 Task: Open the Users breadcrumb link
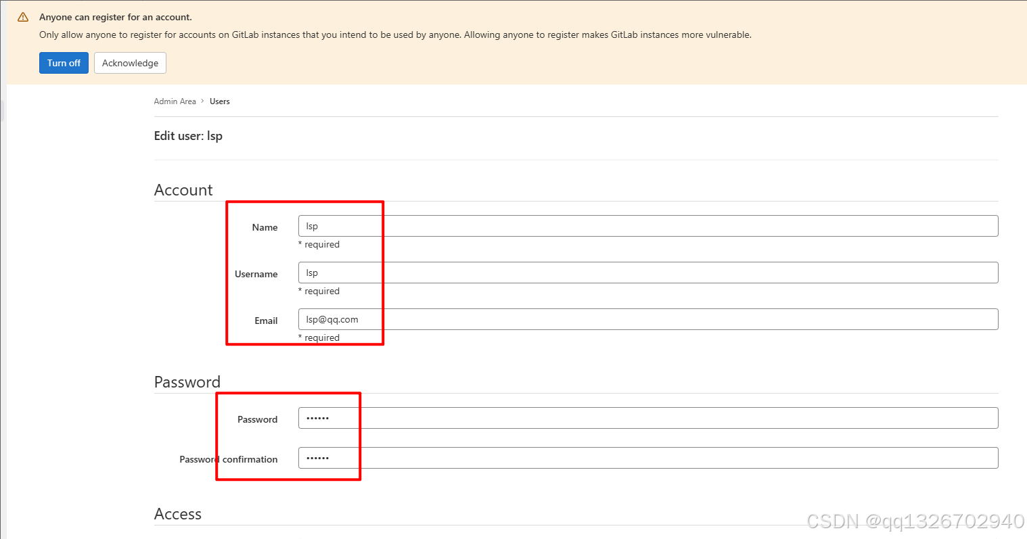(220, 101)
